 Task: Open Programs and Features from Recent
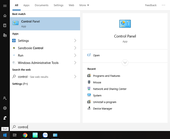pyautogui.click(x=107, y=76)
